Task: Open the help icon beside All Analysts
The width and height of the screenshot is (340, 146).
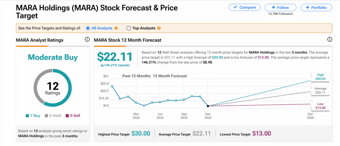Action: (116, 28)
